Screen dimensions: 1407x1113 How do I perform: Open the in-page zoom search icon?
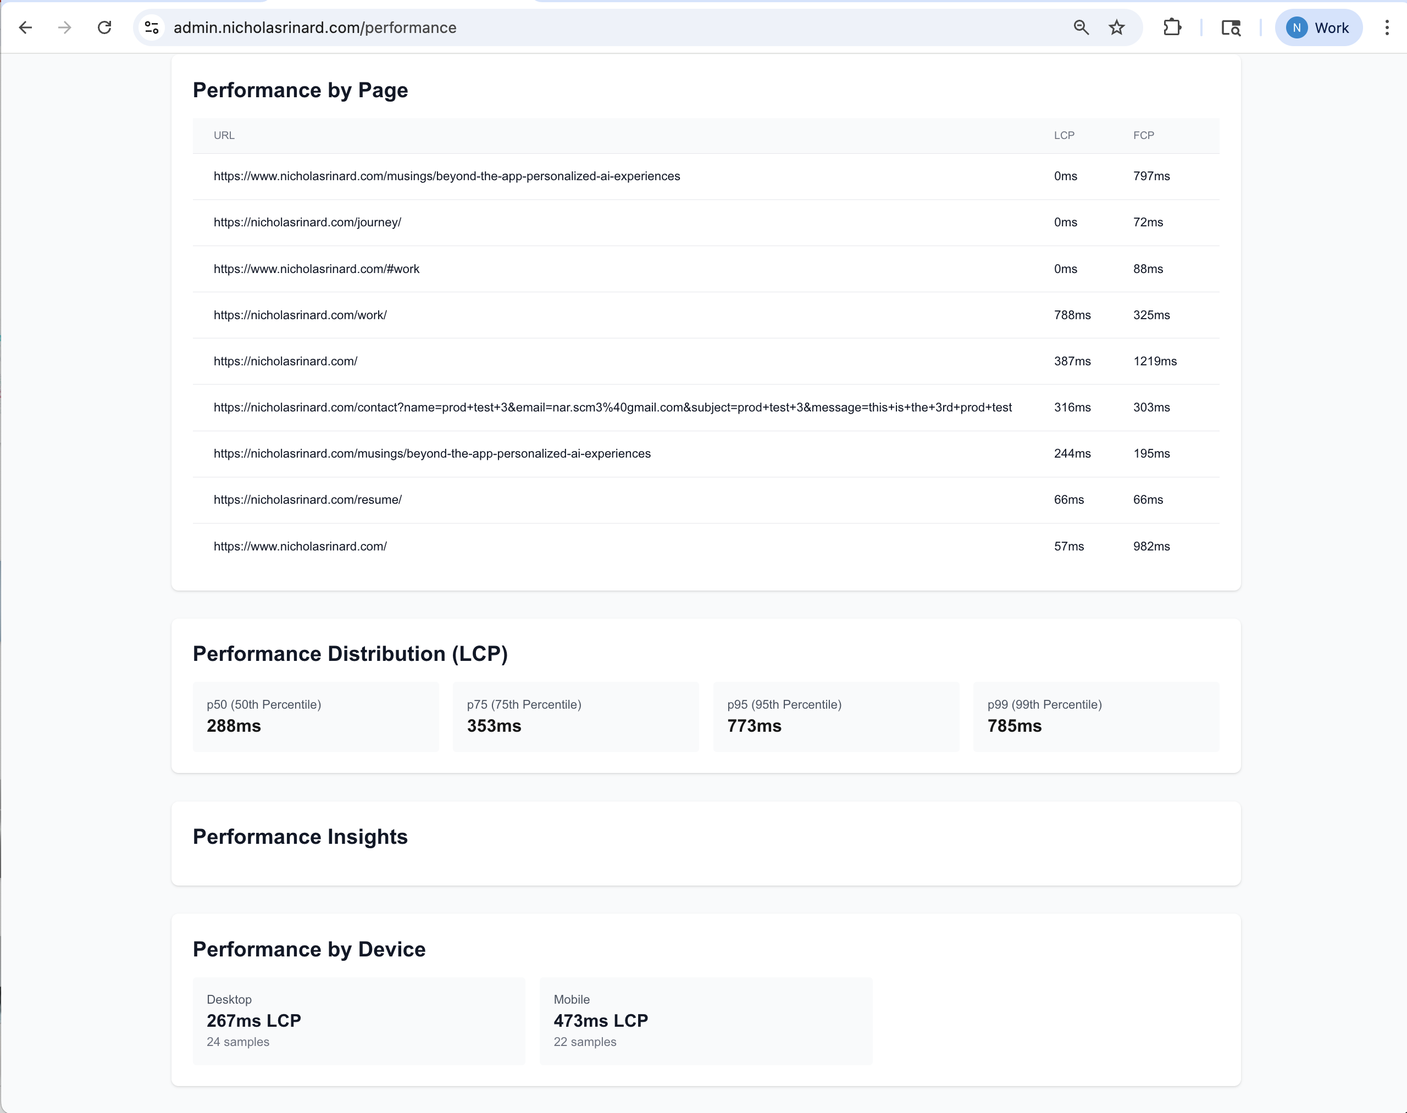point(1081,27)
